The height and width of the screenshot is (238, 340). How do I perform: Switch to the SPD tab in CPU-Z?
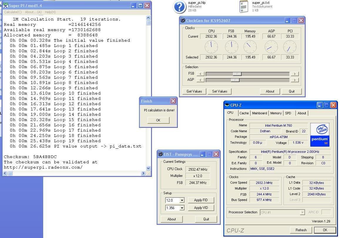[x=288, y=113]
